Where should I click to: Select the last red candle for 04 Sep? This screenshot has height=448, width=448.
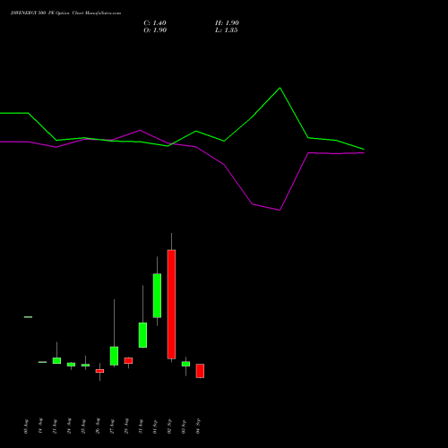point(200,371)
